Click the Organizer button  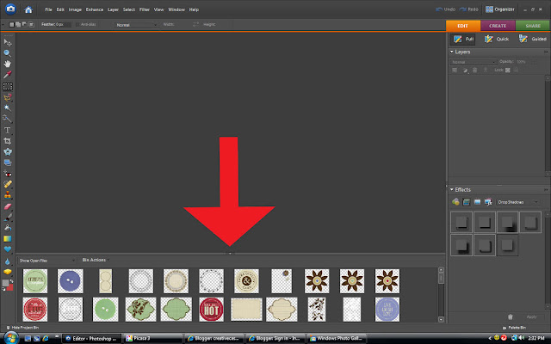(500, 9)
